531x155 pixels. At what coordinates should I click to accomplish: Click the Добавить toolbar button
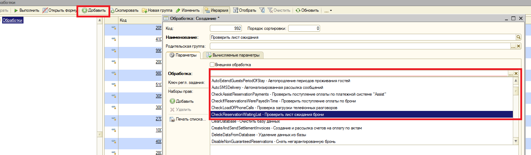[x=94, y=10]
